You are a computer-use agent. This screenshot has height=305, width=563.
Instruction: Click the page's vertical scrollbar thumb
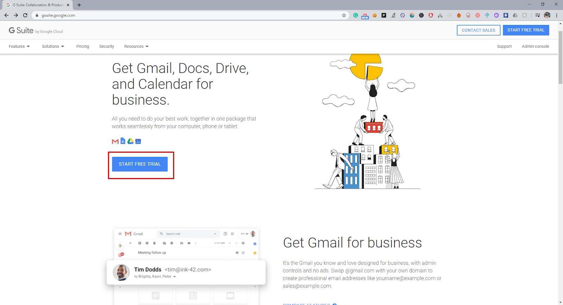click(x=560, y=56)
